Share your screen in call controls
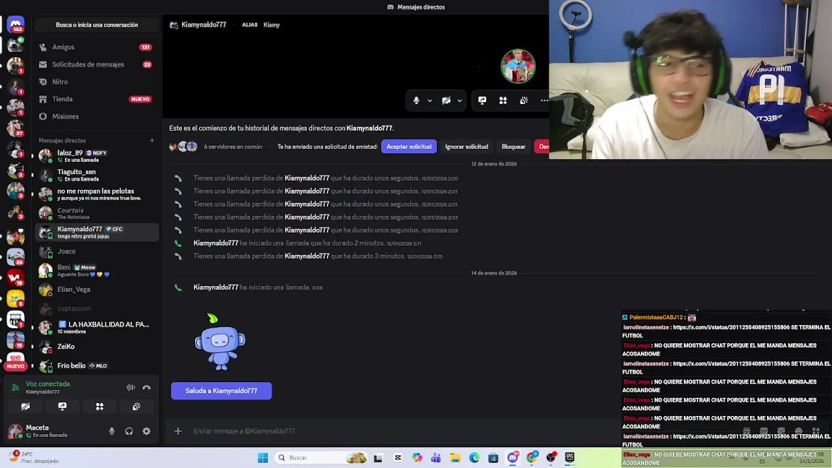Image resolution: width=832 pixels, height=468 pixels. pyautogui.click(x=482, y=101)
